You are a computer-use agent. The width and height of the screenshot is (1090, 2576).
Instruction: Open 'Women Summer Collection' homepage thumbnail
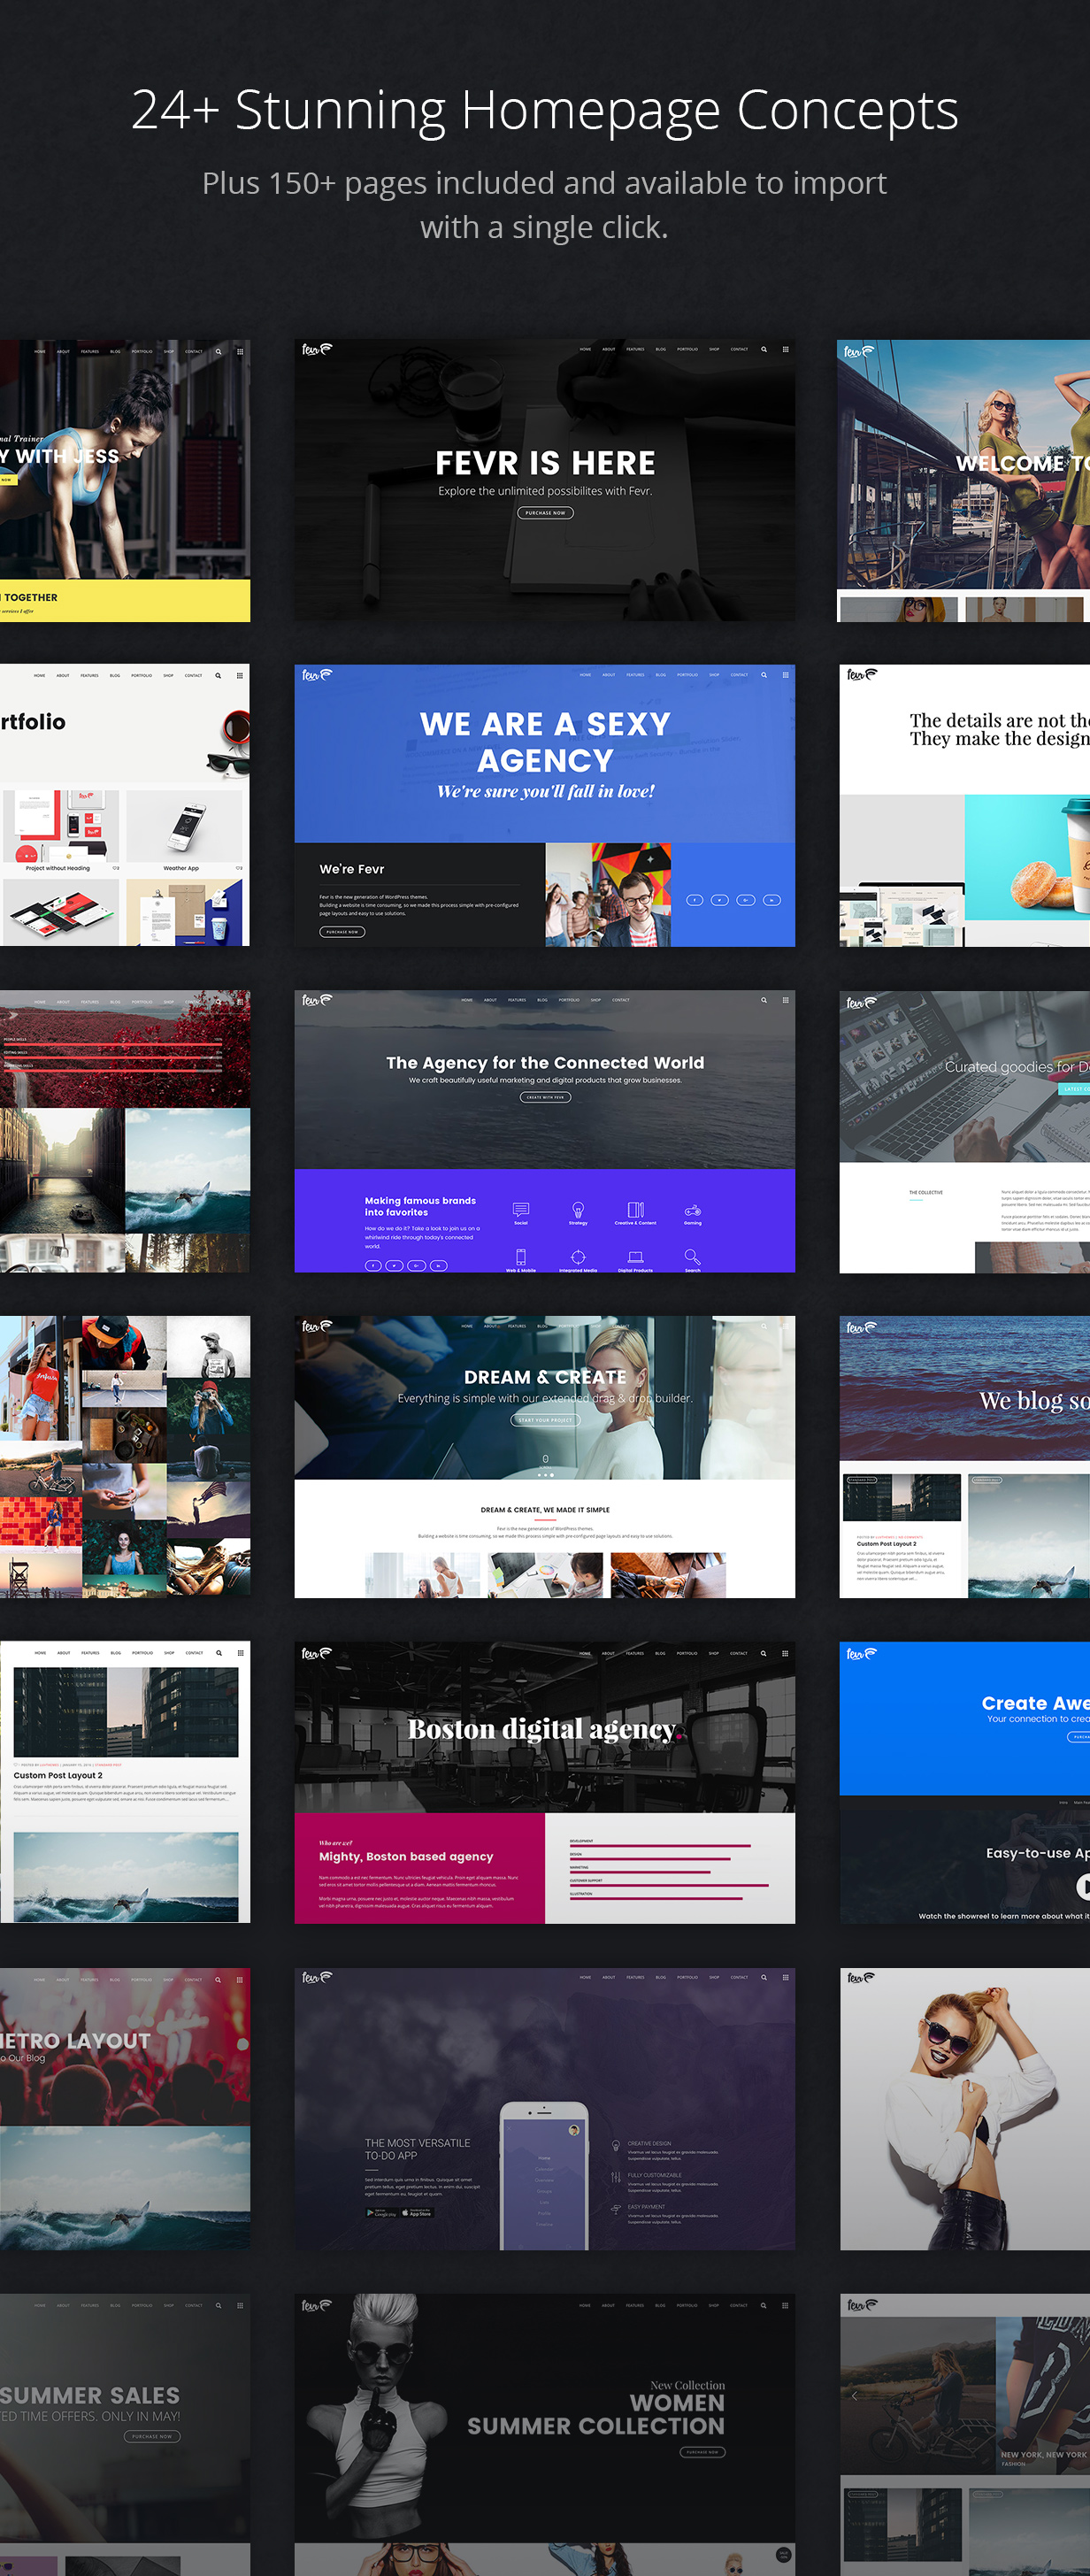[x=545, y=2435]
